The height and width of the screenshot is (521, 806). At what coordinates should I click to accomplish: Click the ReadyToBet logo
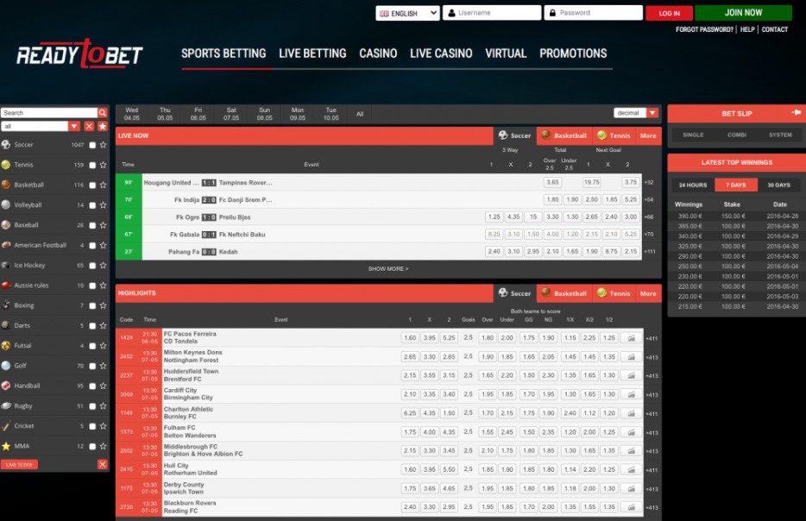[79, 53]
